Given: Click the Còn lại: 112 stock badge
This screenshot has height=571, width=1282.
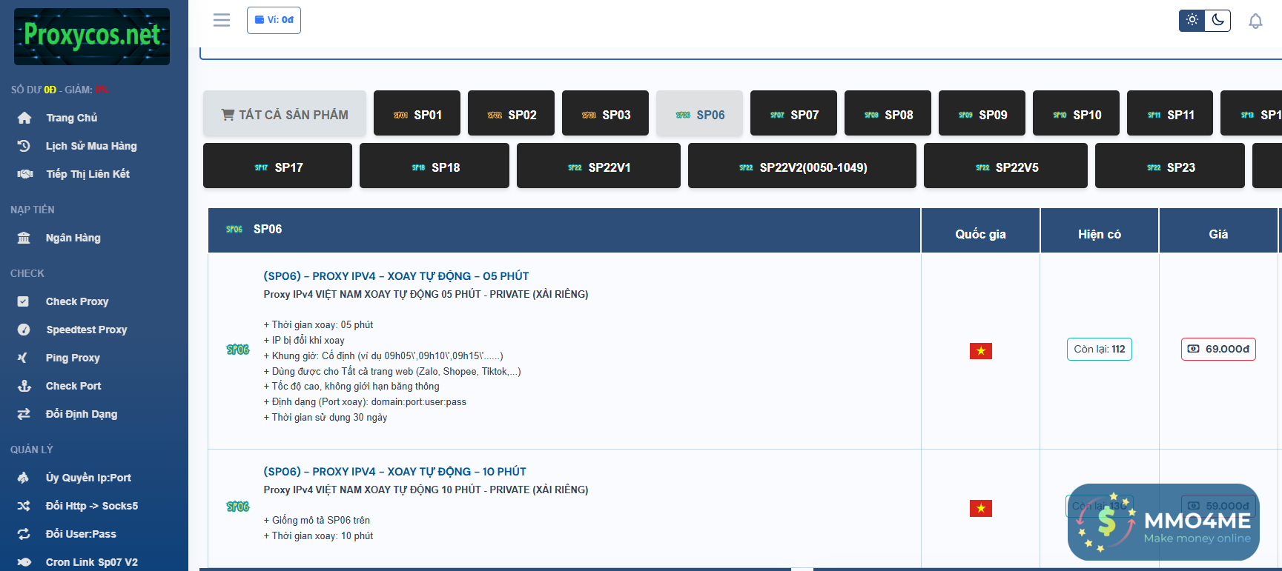Looking at the screenshot, I should coord(1100,349).
